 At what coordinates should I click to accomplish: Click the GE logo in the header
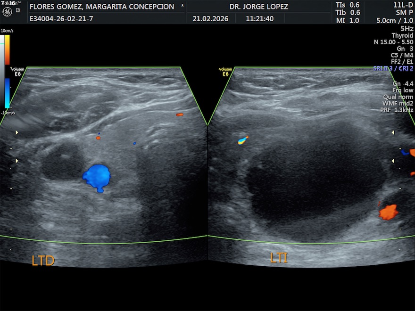(x=7, y=11)
